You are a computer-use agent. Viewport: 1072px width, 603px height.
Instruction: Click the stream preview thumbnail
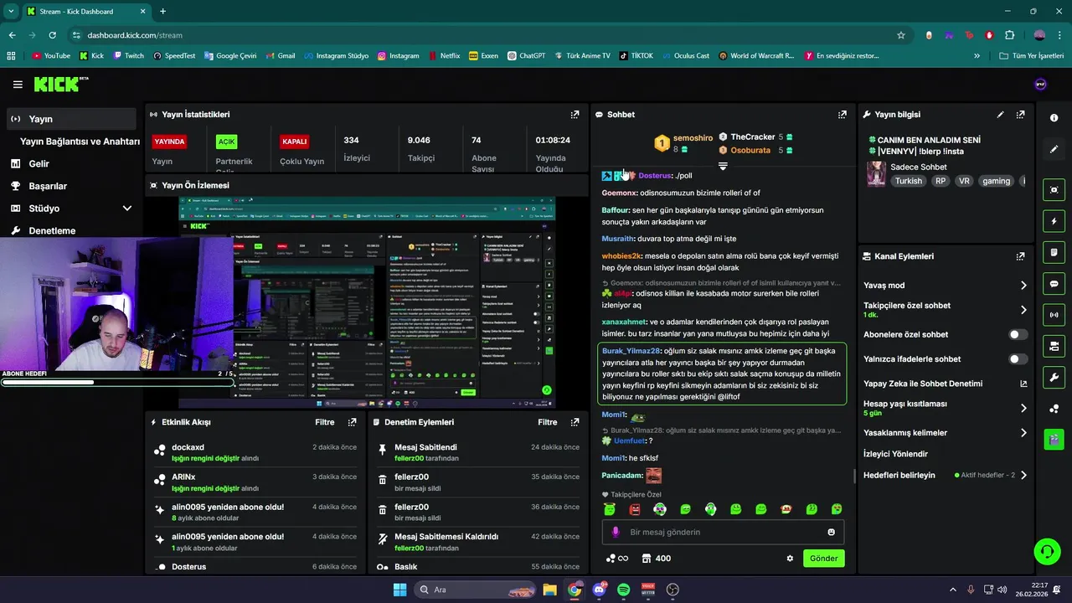click(x=367, y=303)
